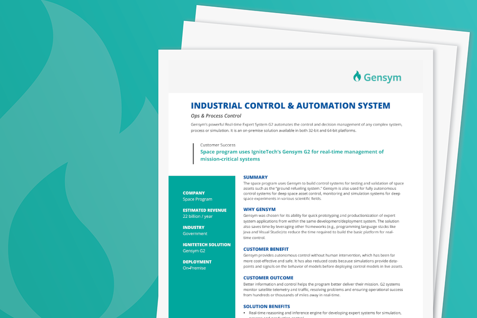The height and width of the screenshot is (318, 477).
Task: Click the CUSTOMER OUTCOME section heading
Action: coord(268,278)
